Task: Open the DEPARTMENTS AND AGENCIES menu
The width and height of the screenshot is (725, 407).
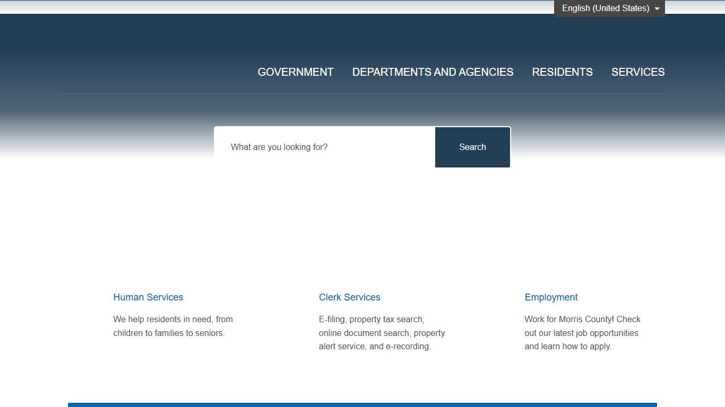Action: 433,72
